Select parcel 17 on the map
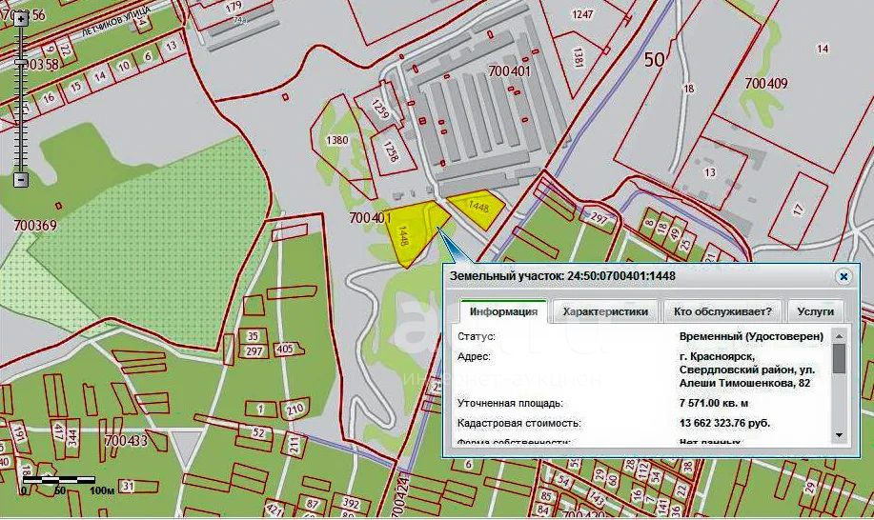The image size is (874, 520). click(797, 209)
